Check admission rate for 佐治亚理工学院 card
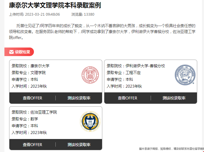Image resolution: width=204 pixels, height=152 pixels. click(x=79, y=145)
